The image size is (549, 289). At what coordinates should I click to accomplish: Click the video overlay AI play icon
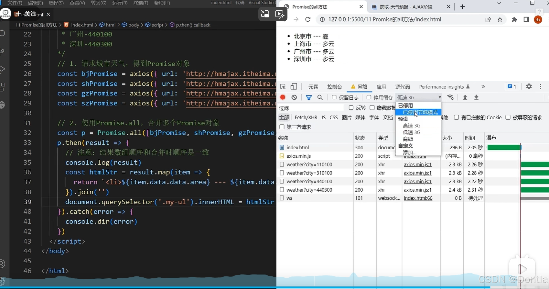[x=279, y=14]
